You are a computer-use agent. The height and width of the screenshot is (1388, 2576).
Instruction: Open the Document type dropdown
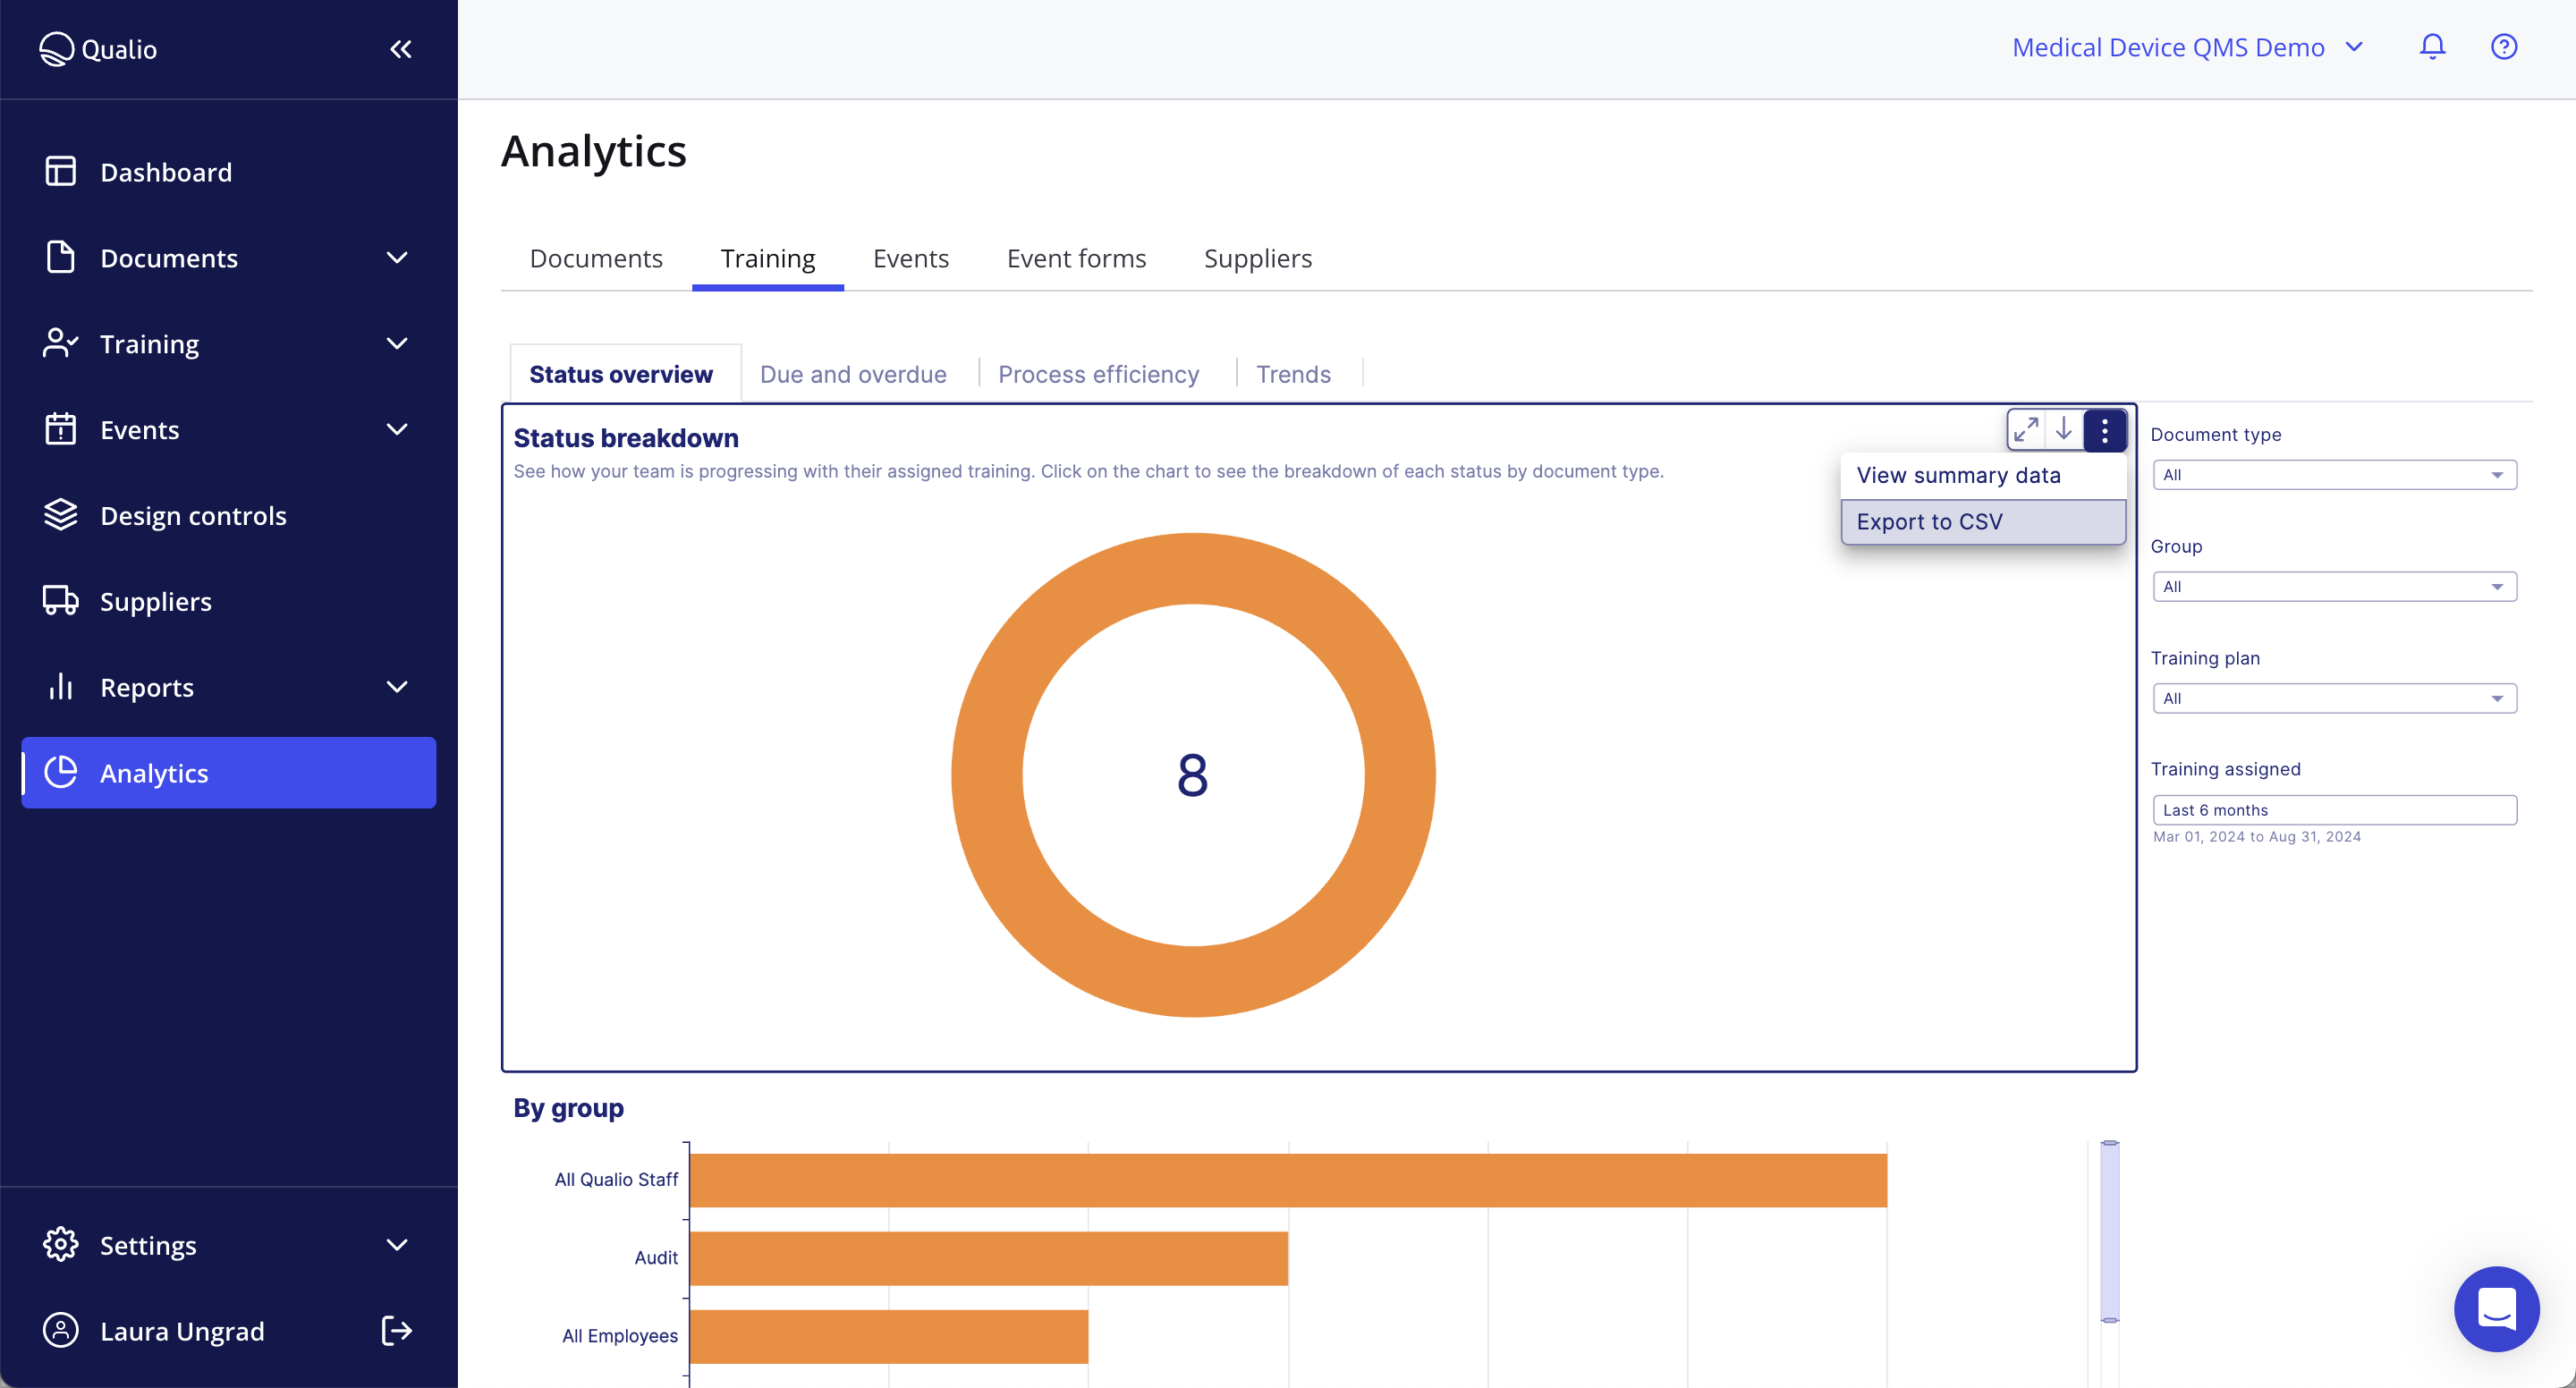click(2334, 474)
